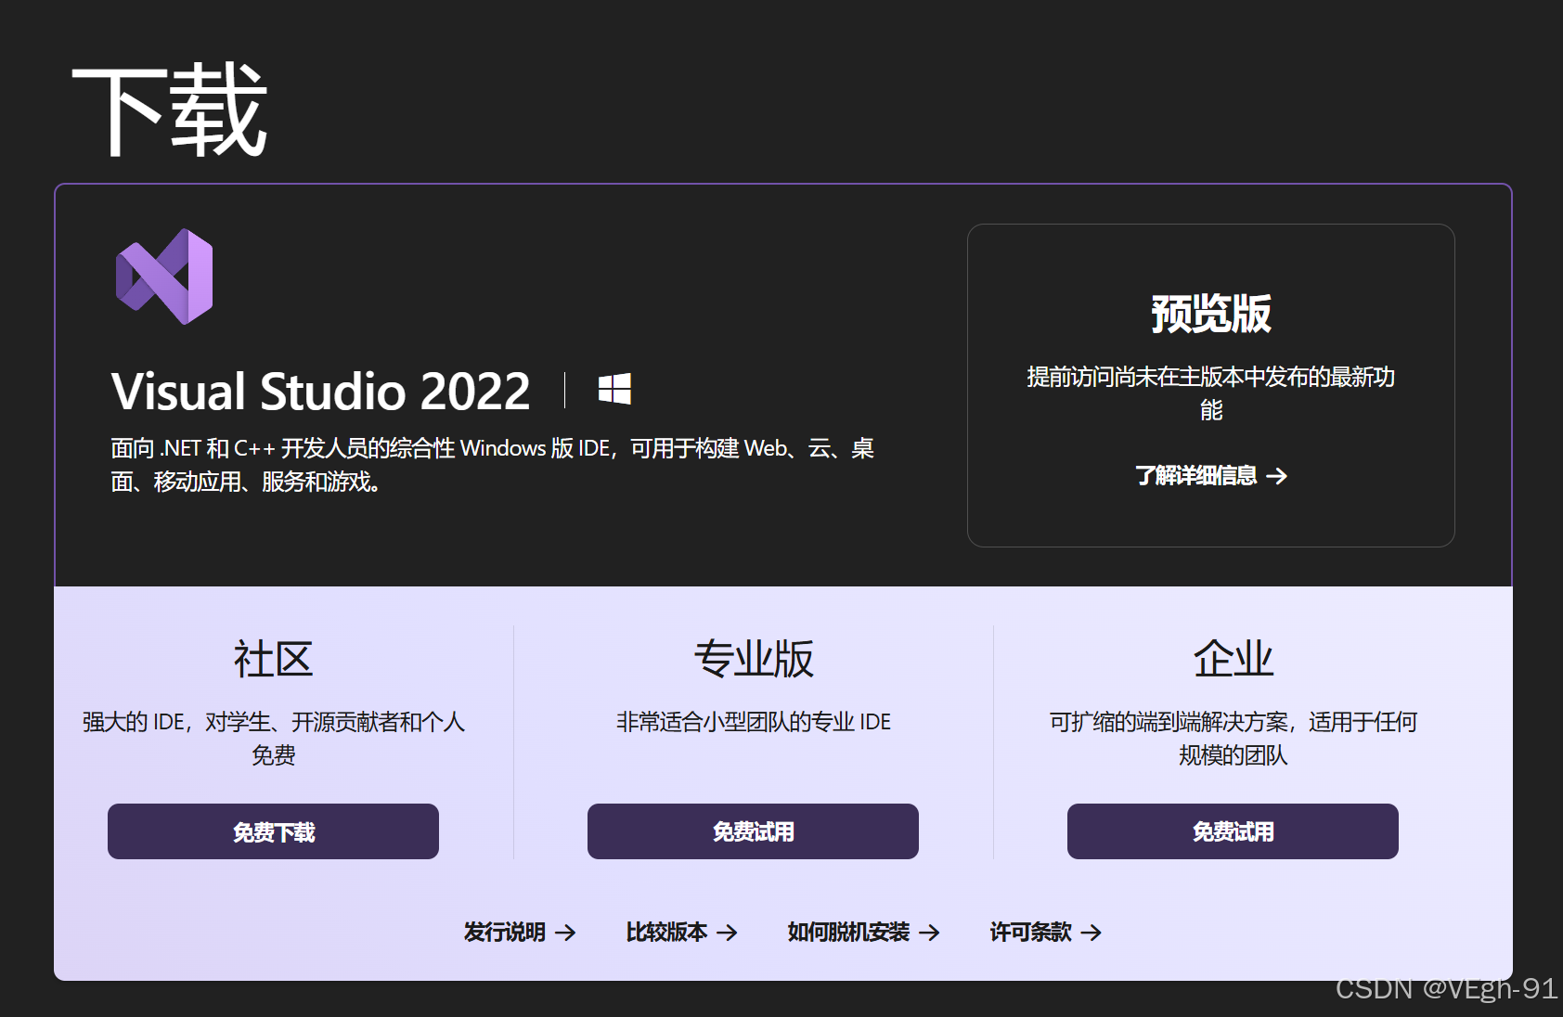The width and height of the screenshot is (1563, 1017).
Task: Open the 许可条款 link
Action: click(1046, 933)
